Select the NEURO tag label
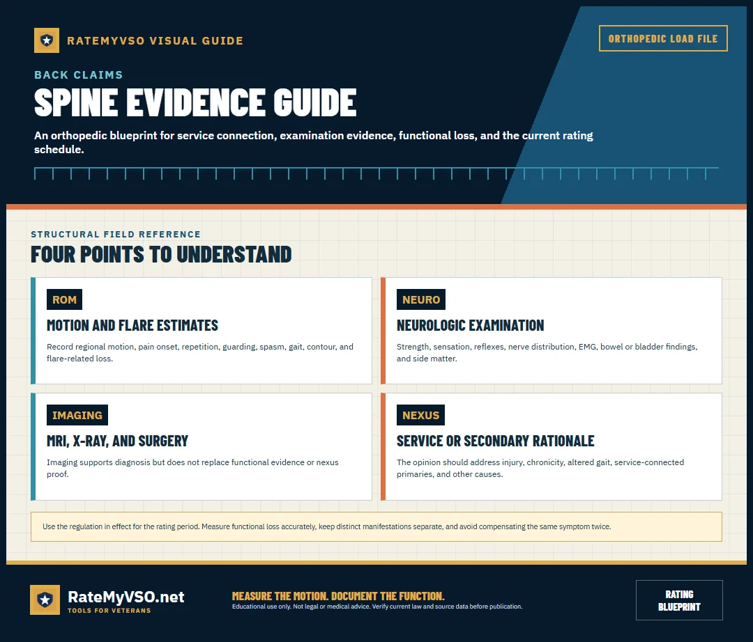 pos(421,299)
